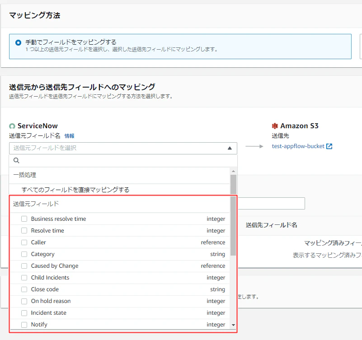This screenshot has width=362, height=340.
Task: Click the Resolve time label
Action: [47, 230]
